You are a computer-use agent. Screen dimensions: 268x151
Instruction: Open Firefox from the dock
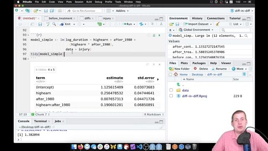(x=80, y=147)
